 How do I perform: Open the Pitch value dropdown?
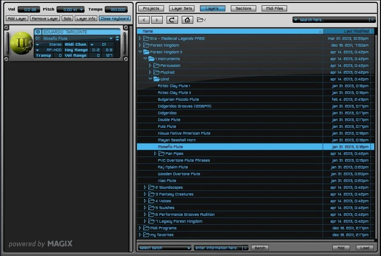point(81,10)
